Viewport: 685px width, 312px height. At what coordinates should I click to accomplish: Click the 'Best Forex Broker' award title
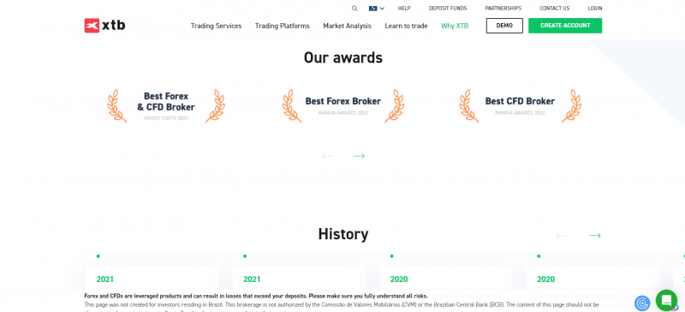click(343, 101)
